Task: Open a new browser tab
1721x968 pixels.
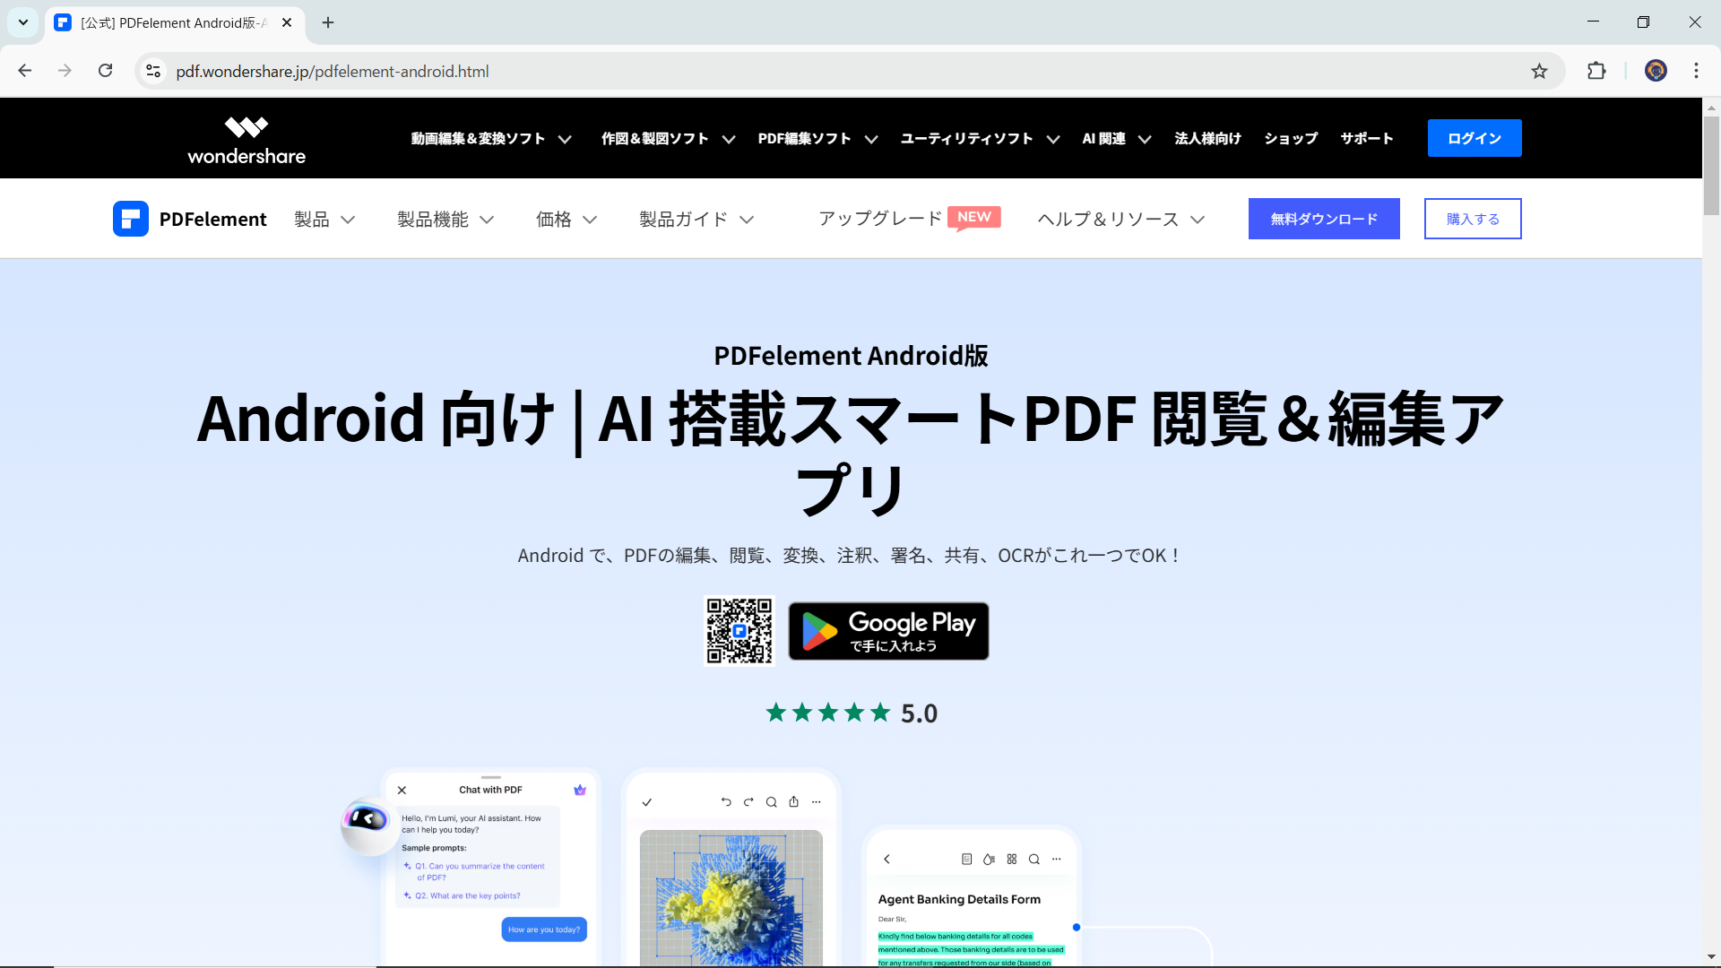Action: (328, 22)
